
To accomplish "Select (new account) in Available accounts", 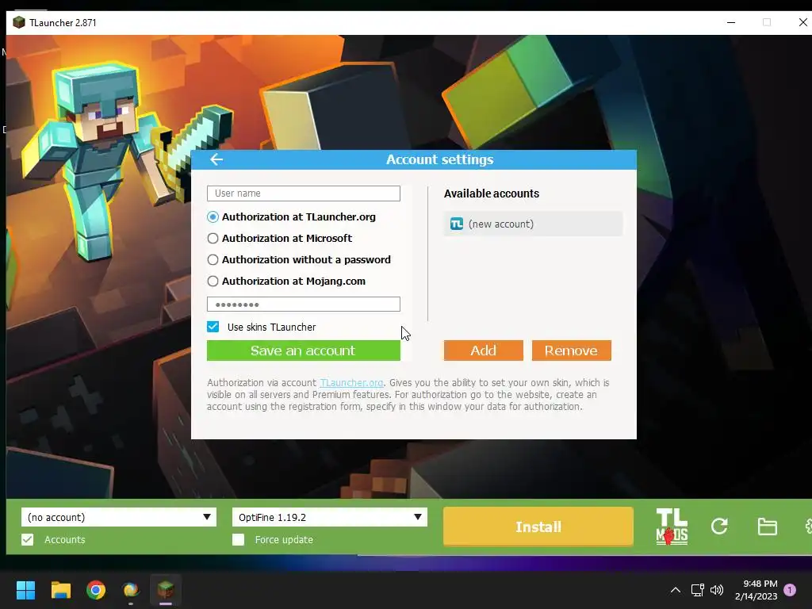I will [x=533, y=224].
